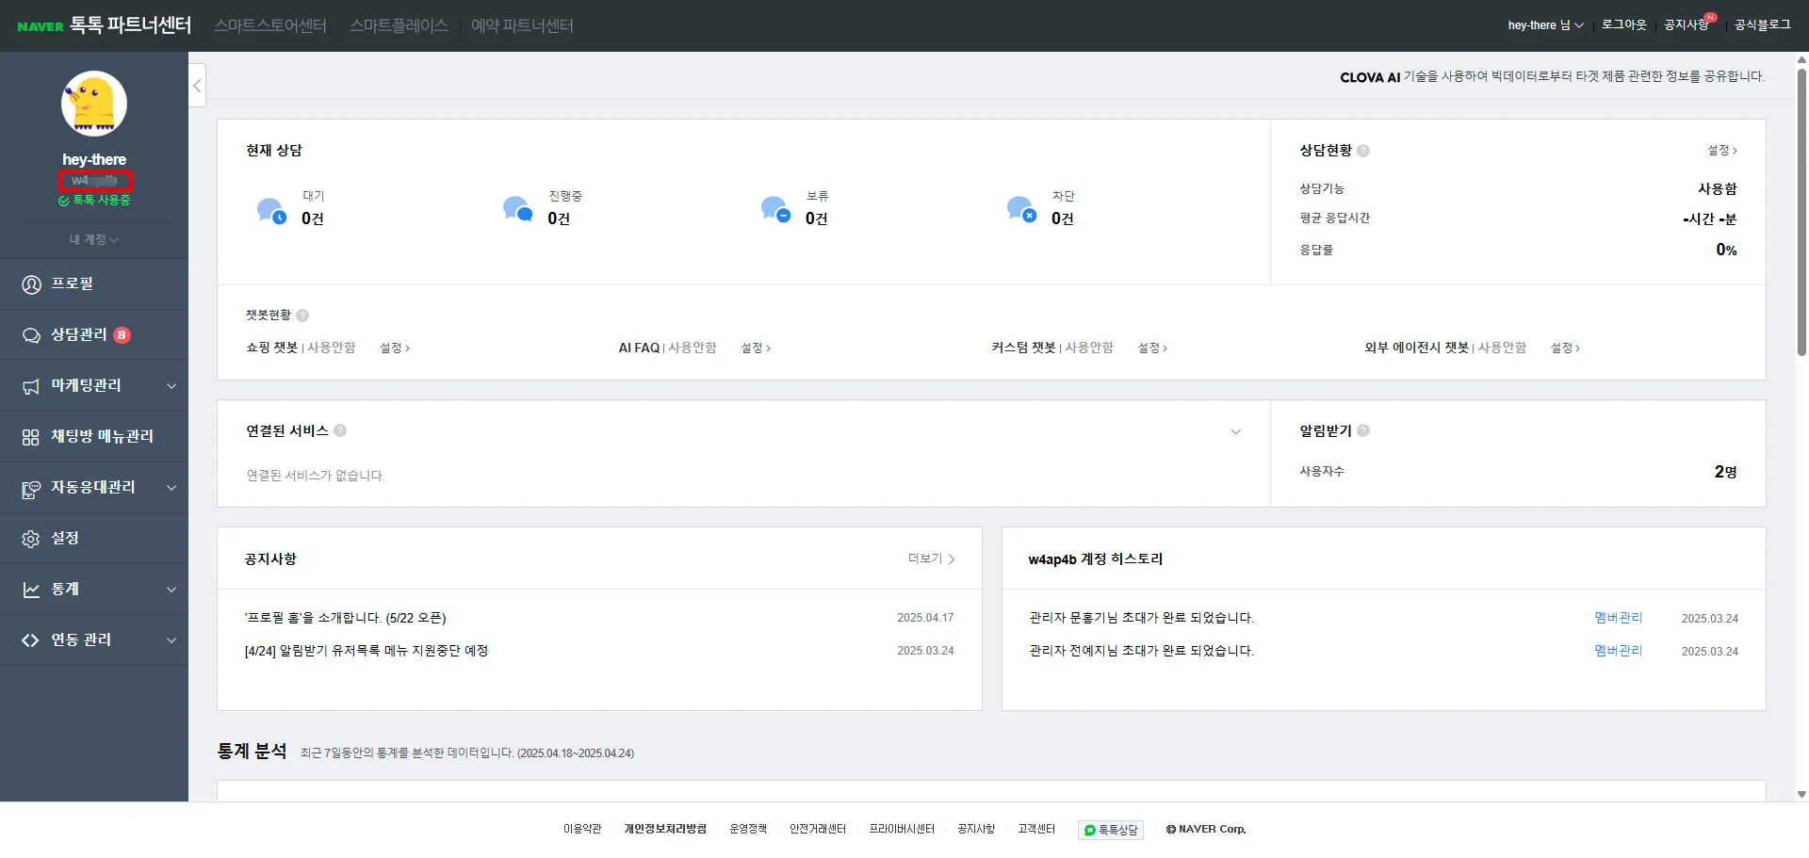Open 상담관리 with 8 badge
This screenshot has width=1809, height=858.
pyautogui.click(x=94, y=335)
